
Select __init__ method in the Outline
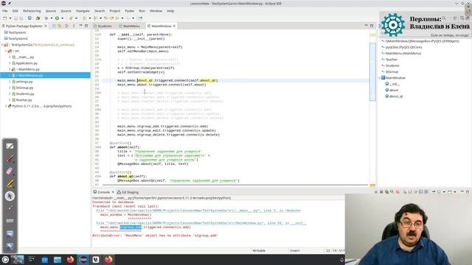[x=395, y=84]
